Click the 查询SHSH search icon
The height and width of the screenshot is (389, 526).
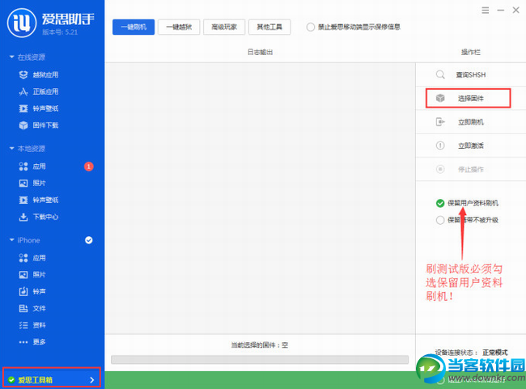pos(440,74)
